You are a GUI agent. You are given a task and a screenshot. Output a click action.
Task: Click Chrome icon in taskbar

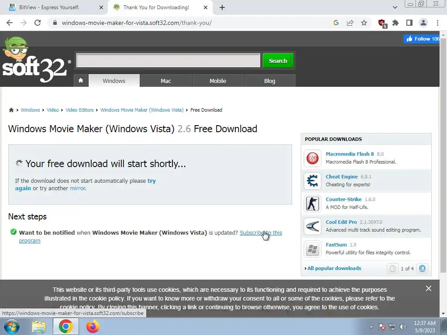click(x=66, y=326)
